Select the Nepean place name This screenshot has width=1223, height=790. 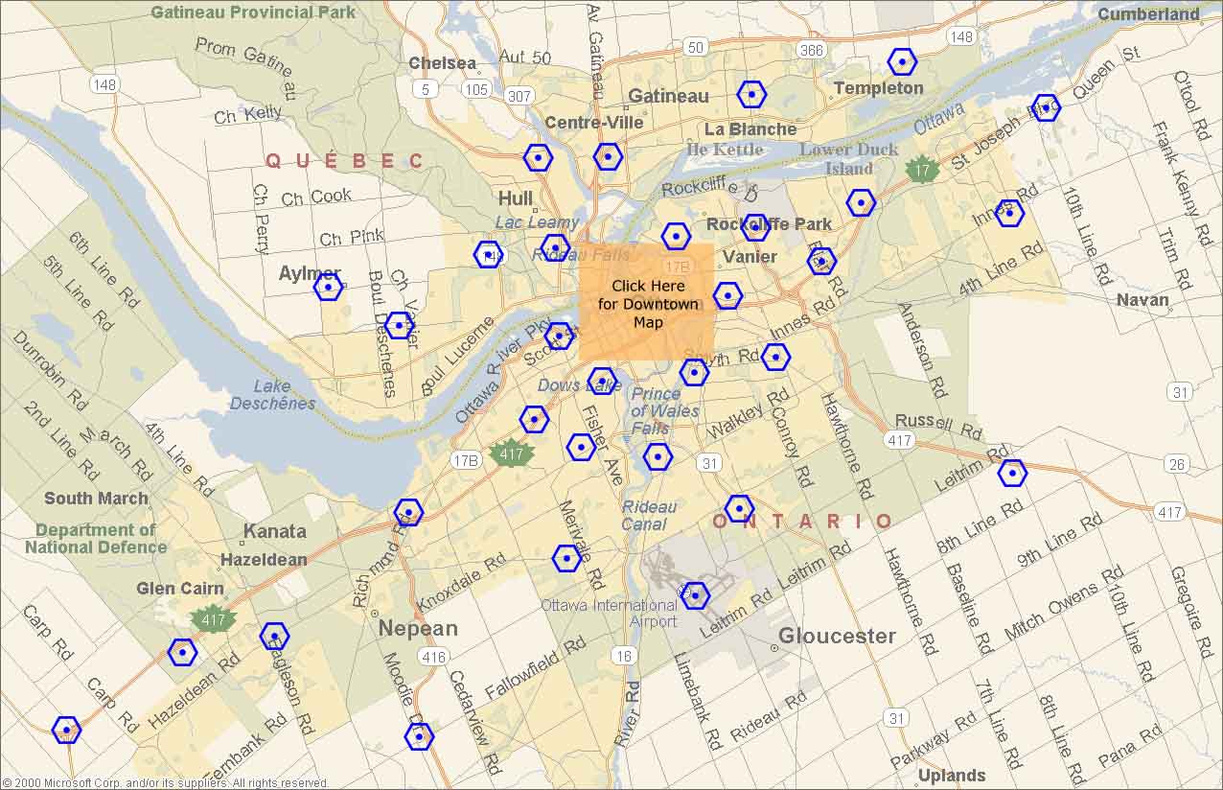click(x=418, y=629)
